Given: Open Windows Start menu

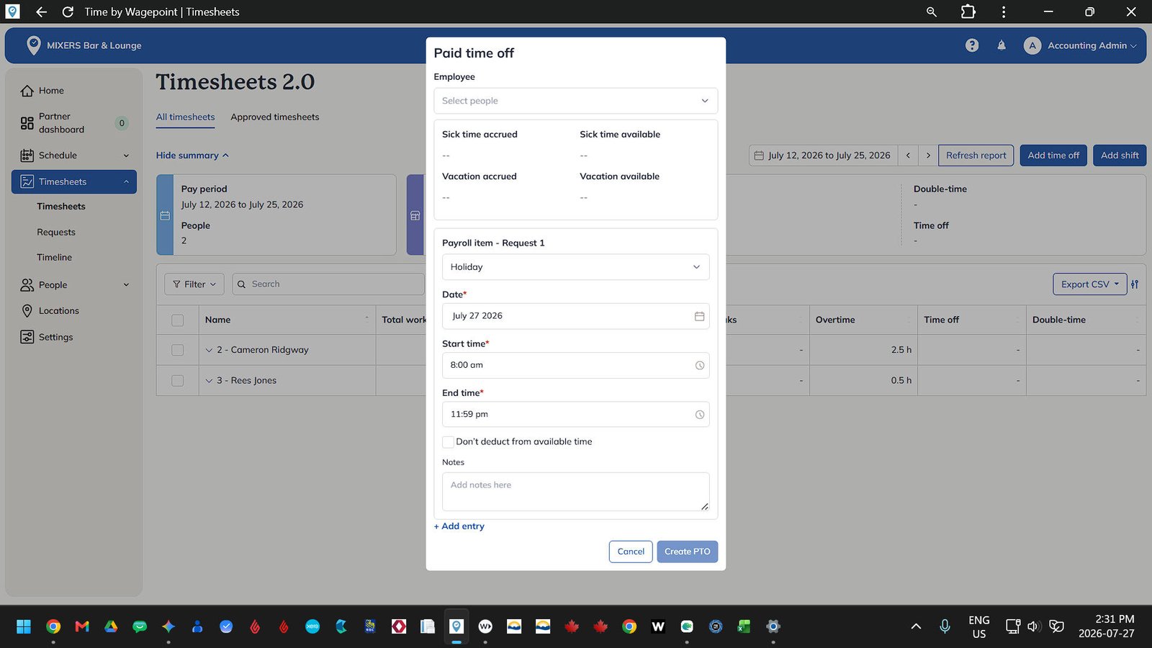Looking at the screenshot, I should 24,626.
